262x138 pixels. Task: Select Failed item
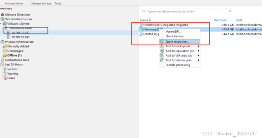tap(11, 78)
